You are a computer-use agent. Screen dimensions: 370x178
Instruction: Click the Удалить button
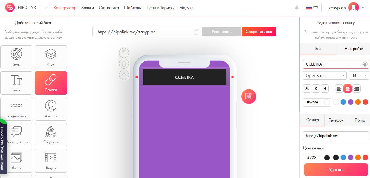[x=336, y=170]
